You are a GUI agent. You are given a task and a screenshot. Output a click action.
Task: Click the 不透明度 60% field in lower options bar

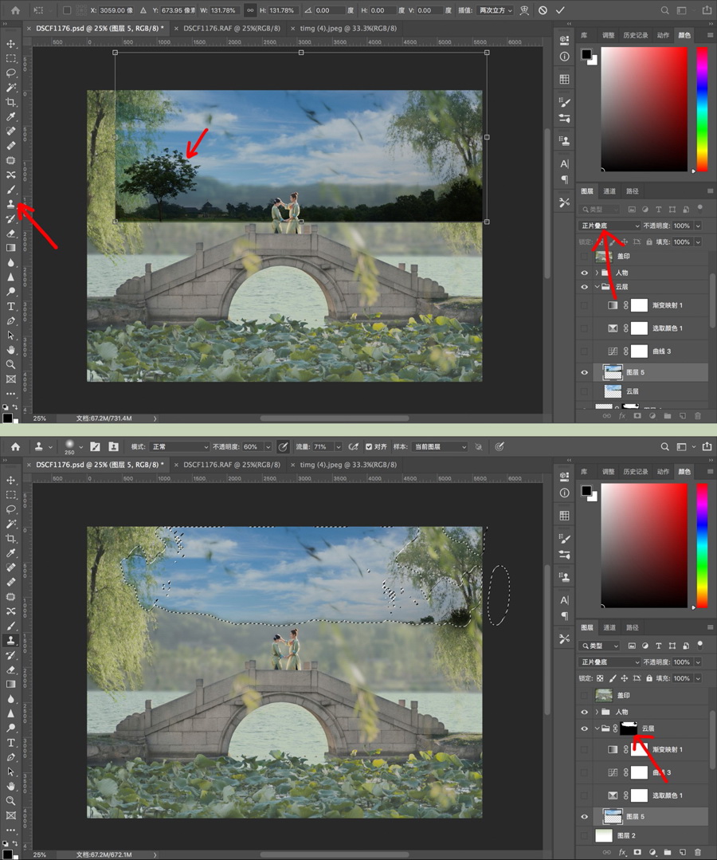click(253, 447)
